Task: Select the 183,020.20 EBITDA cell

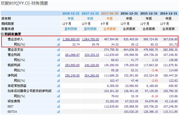Action: pyautogui.click(x=131, y=112)
